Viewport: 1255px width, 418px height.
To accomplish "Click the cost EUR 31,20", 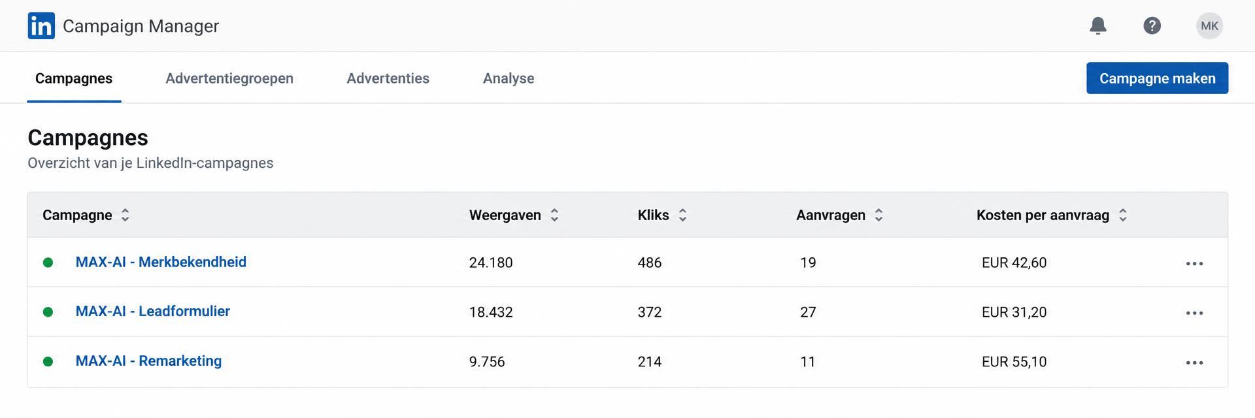I will [1014, 312].
